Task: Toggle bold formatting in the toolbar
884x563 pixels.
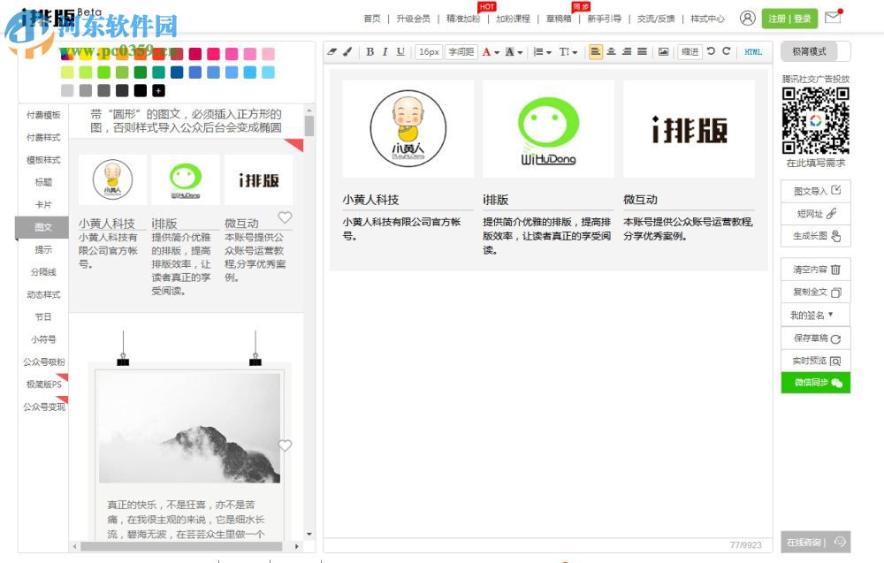Action: click(x=370, y=52)
